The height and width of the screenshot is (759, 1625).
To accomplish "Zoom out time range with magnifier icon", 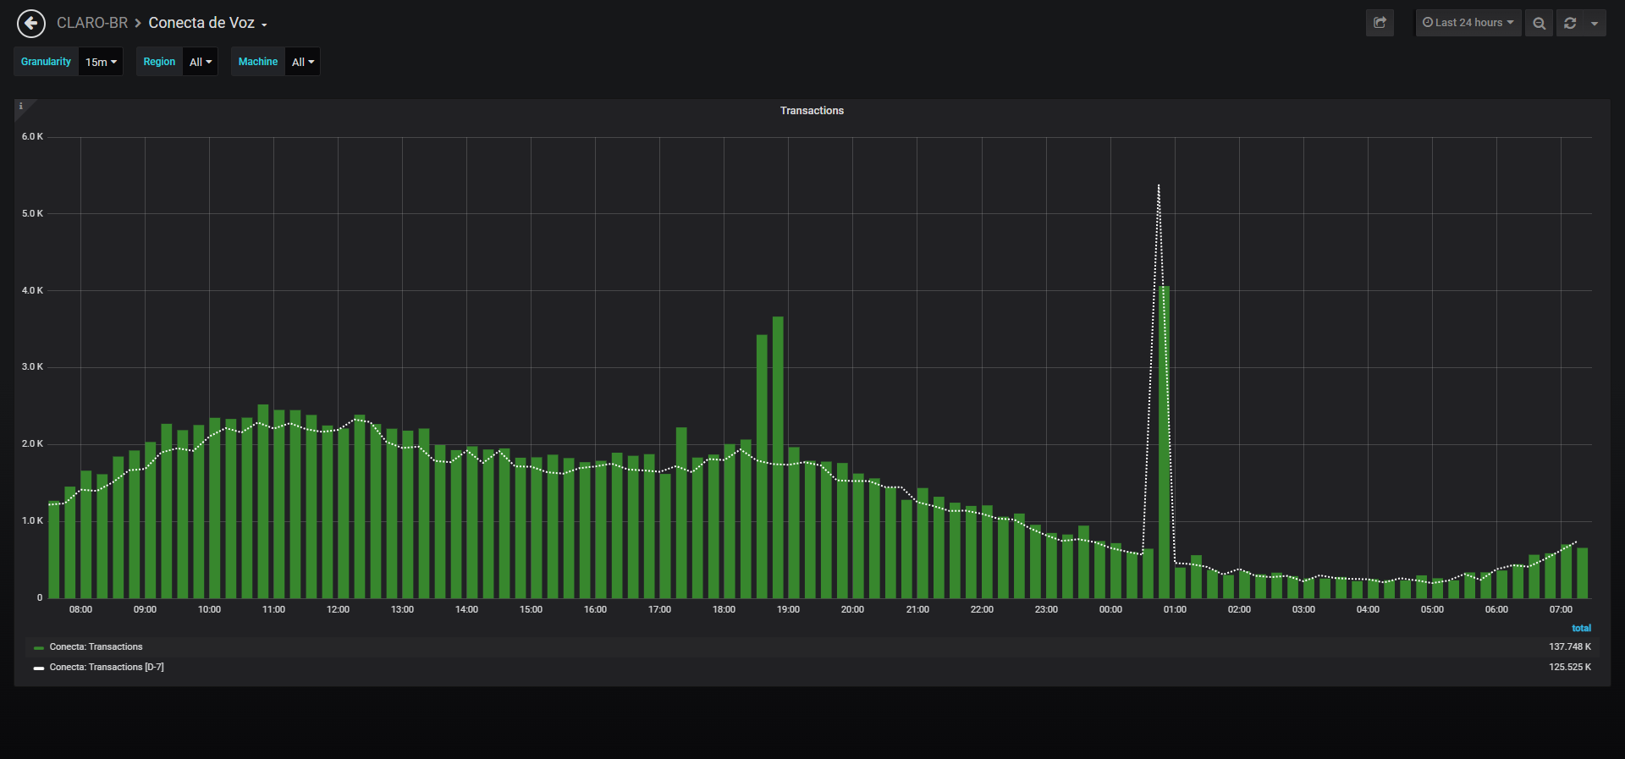I will 1539,23.
